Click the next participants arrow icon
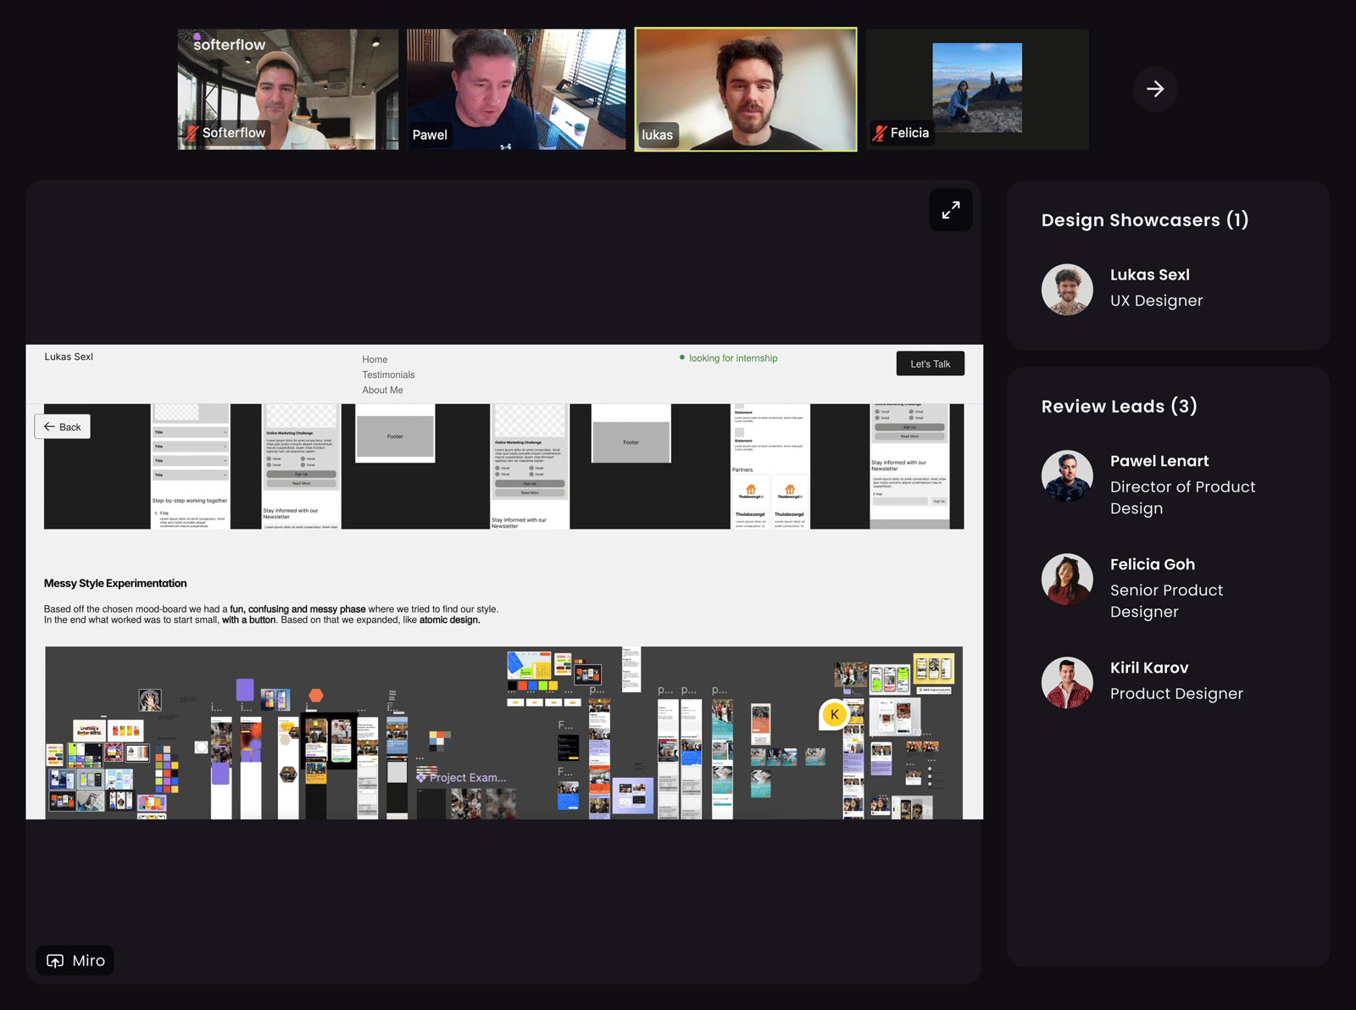 [x=1155, y=89]
